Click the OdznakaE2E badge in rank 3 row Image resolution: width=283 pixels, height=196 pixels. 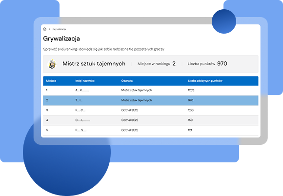point(130,110)
